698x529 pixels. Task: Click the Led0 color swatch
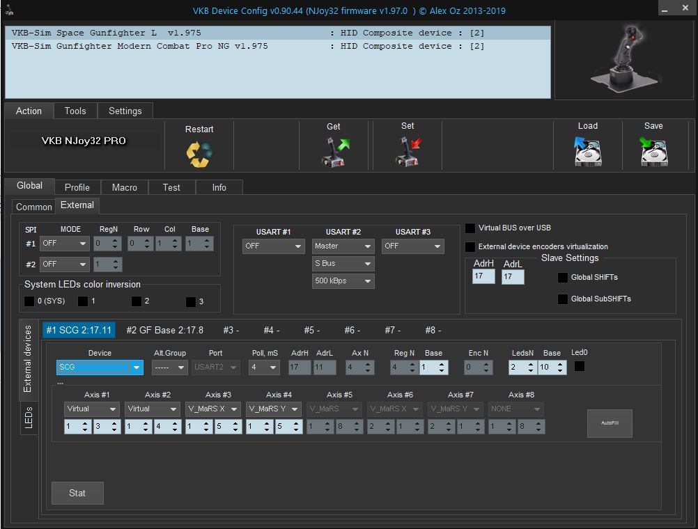click(580, 366)
